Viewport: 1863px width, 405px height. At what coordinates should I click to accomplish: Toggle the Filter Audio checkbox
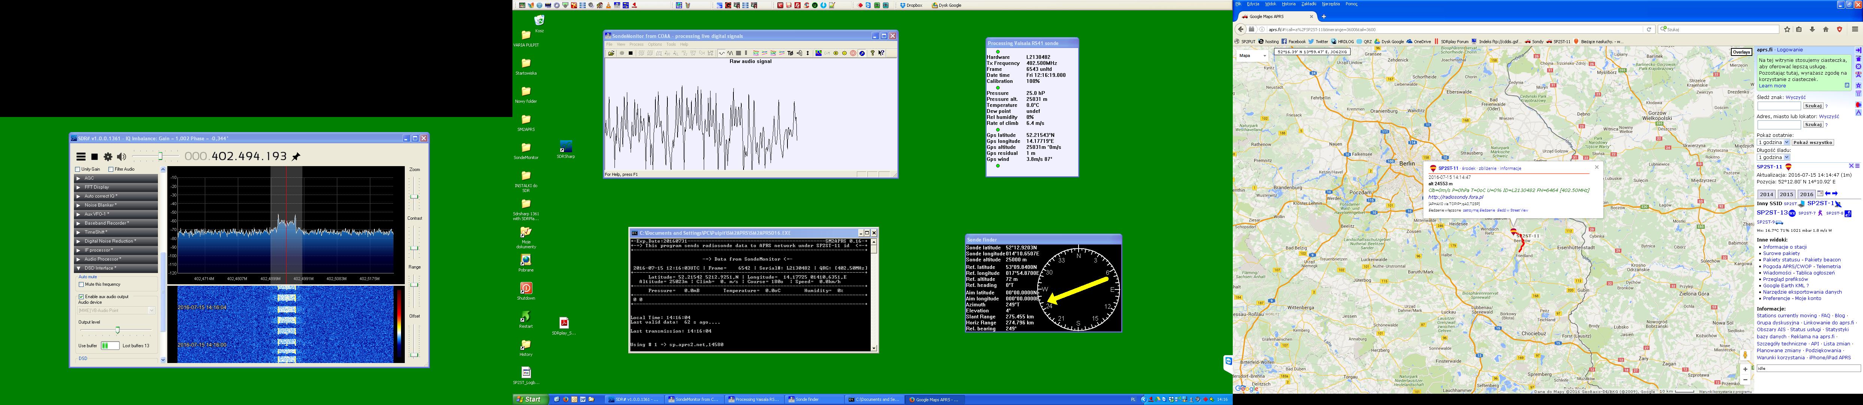tap(111, 169)
